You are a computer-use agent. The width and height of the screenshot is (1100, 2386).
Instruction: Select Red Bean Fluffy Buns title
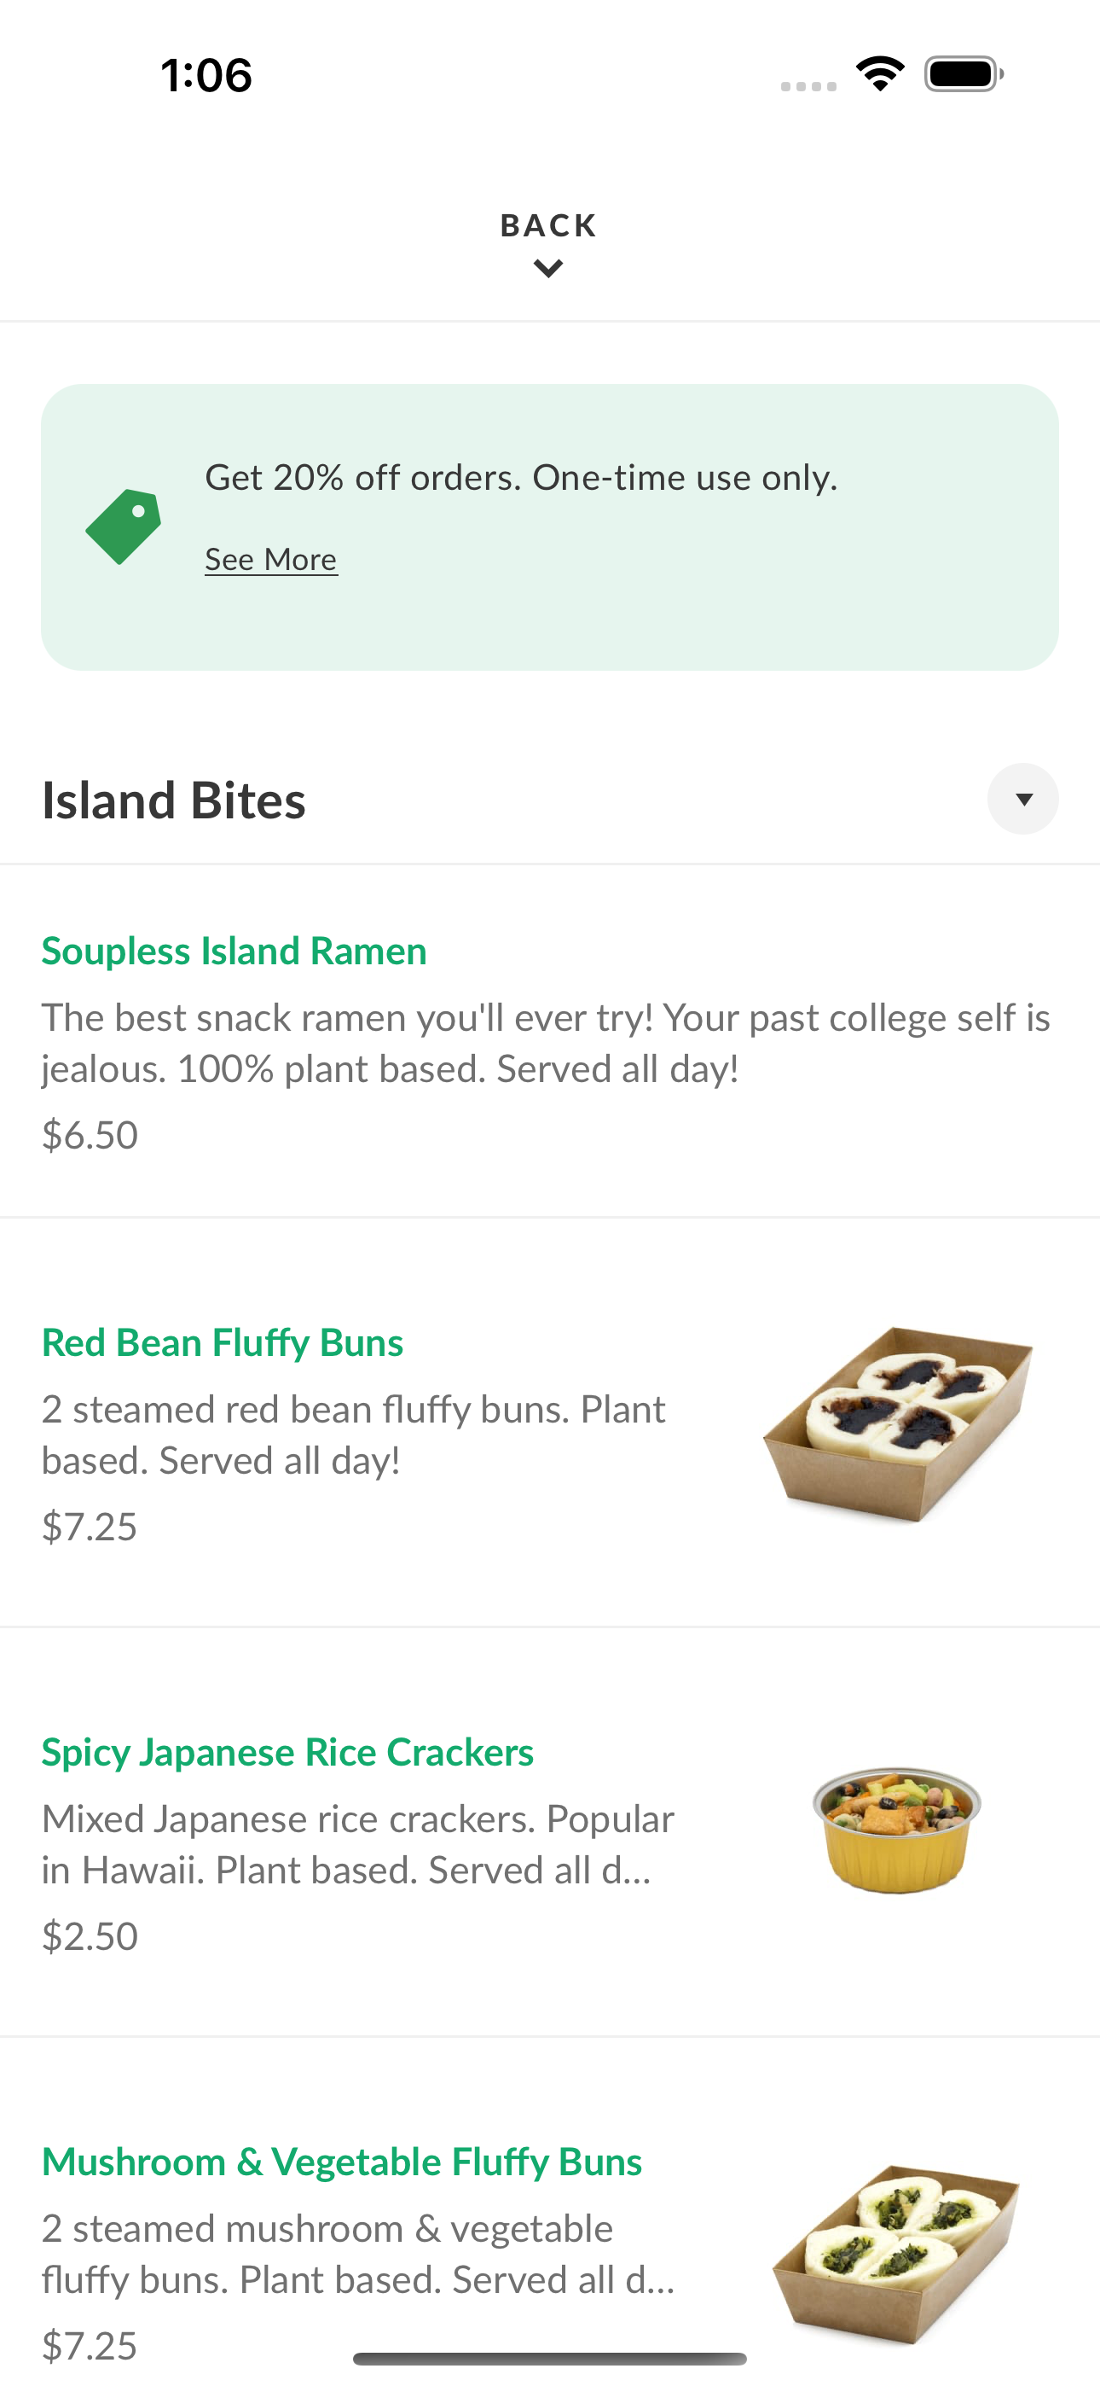tap(223, 1342)
